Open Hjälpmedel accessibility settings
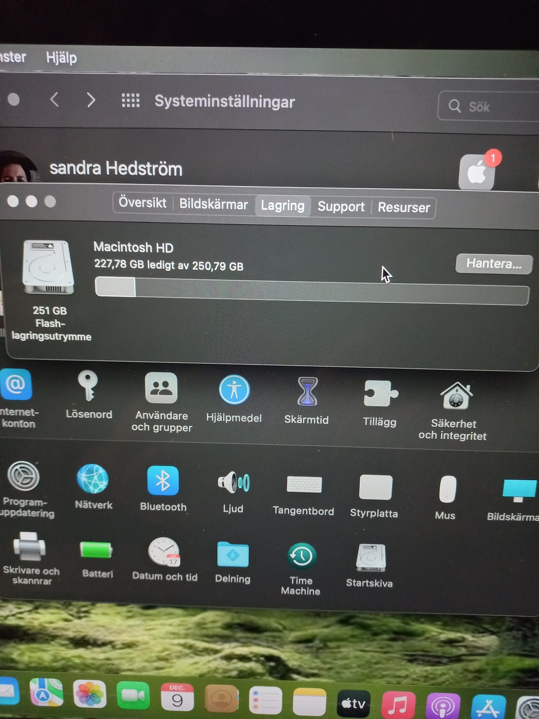Image resolution: width=539 pixels, height=719 pixels. point(234,390)
